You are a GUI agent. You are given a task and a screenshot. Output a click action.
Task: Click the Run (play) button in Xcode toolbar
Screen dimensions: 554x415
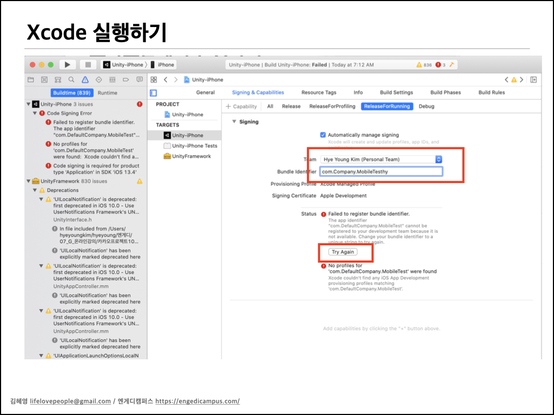[67, 65]
